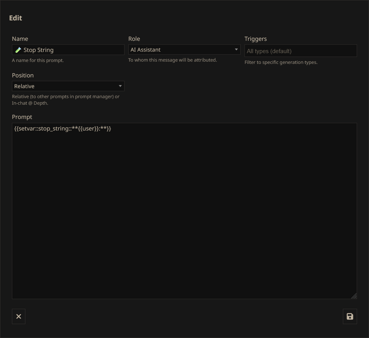Viewport: 369px width, 338px height.
Task: Click the setvar stop_string macro text
Action: click(63, 129)
